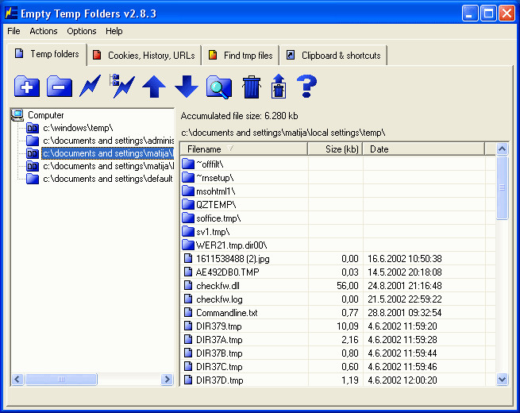Switch to Clipboard & shortcuts tab

(x=333, y=55)
